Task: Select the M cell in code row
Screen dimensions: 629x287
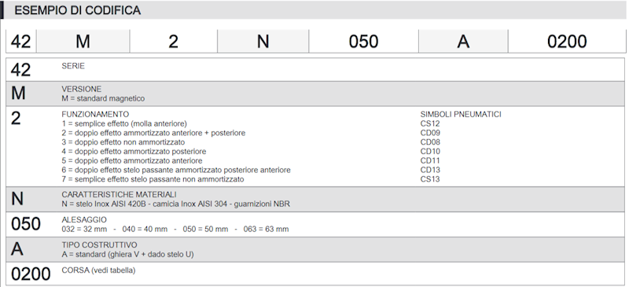Action: pyautogui.click(x=83, y=42)
